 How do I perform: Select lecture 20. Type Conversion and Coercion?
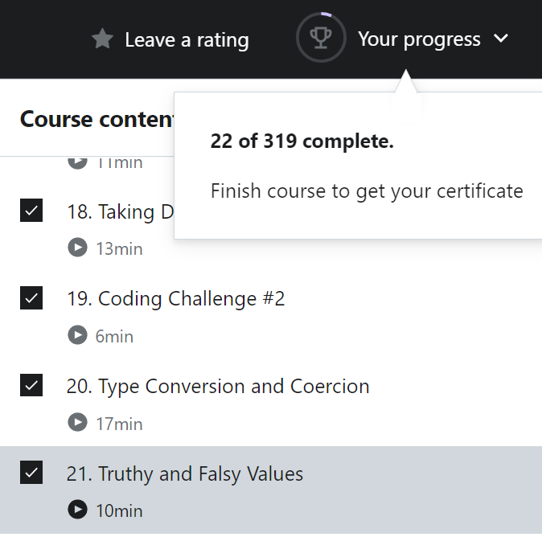click(x=217, y=386)
